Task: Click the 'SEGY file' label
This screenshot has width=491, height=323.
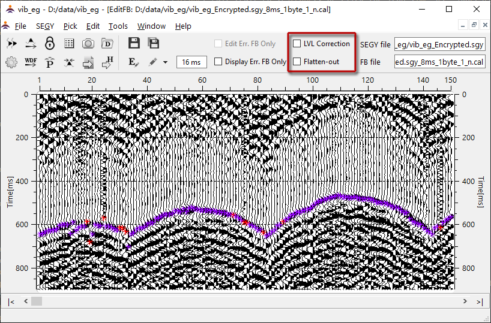Action: [375, 45]
